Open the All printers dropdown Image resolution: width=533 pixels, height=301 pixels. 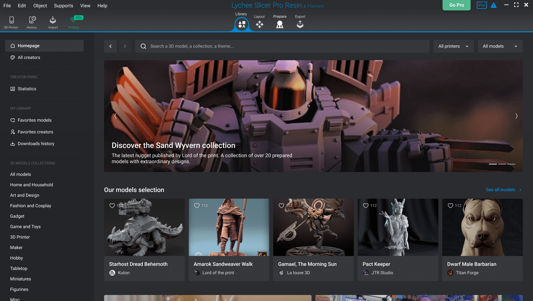[453, 46]
